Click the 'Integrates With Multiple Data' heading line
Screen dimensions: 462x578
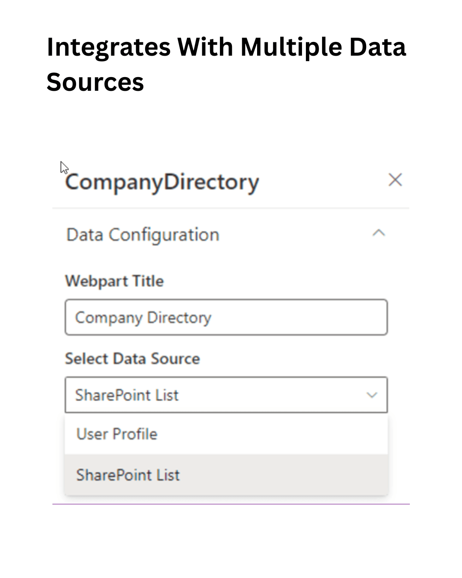[x=226, y=47]
